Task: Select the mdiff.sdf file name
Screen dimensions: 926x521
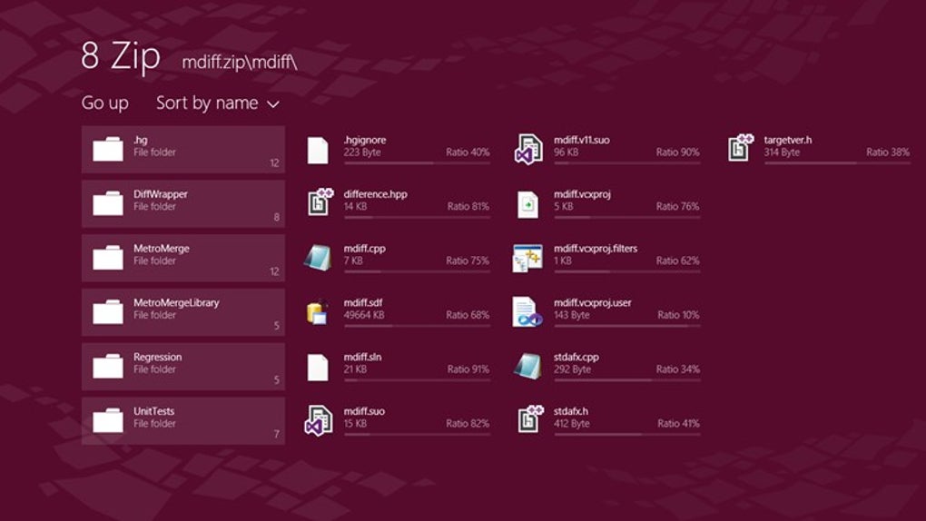Action: (363, 303)
